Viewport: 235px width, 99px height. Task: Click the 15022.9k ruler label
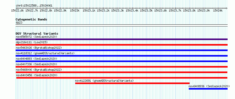pos(60,11)
